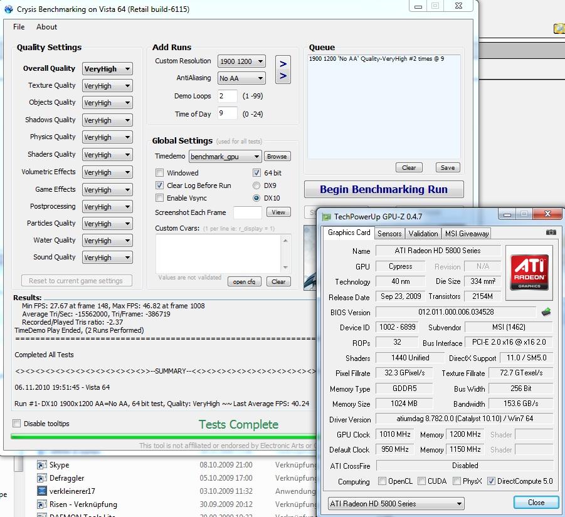Enable the Vsync checkbox

[159, 198]
